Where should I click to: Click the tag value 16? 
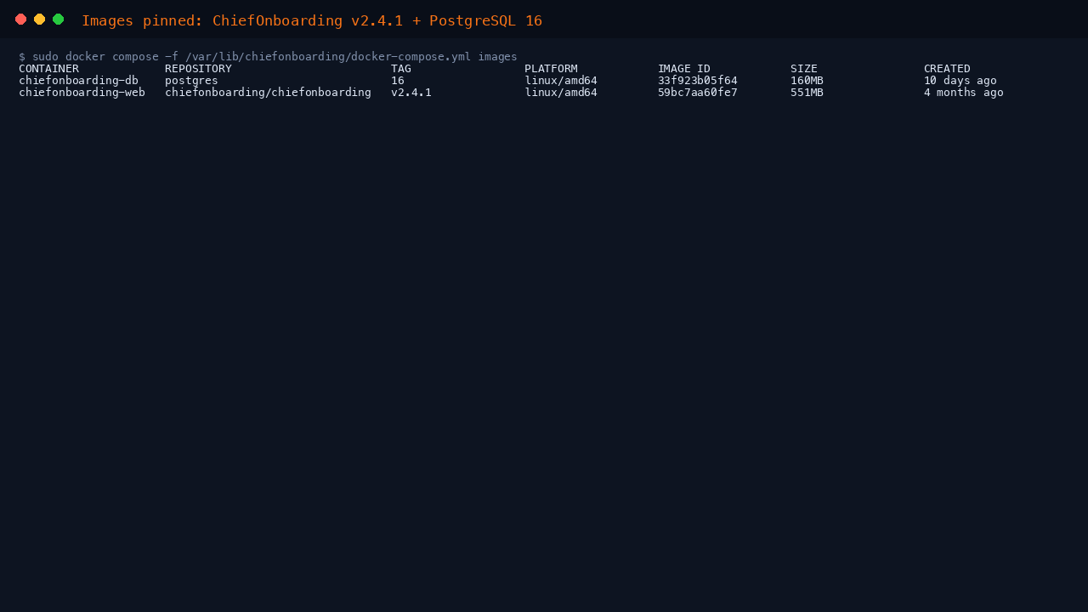[x=398, y=81]
